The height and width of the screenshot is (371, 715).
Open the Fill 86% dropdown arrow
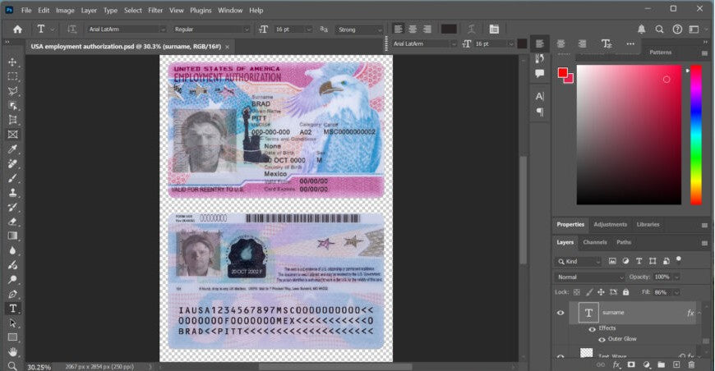[676, 292]
